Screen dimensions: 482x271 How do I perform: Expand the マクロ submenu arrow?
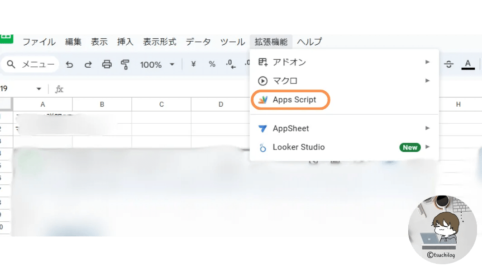tap(427, 81)
